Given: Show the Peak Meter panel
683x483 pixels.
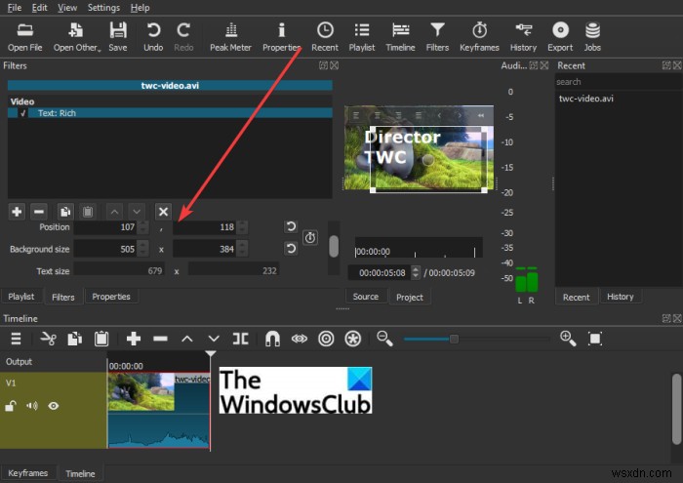Looking at the screenshot, I should pos(231,37).
